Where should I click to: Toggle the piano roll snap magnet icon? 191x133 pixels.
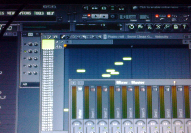tap(56, 37)
